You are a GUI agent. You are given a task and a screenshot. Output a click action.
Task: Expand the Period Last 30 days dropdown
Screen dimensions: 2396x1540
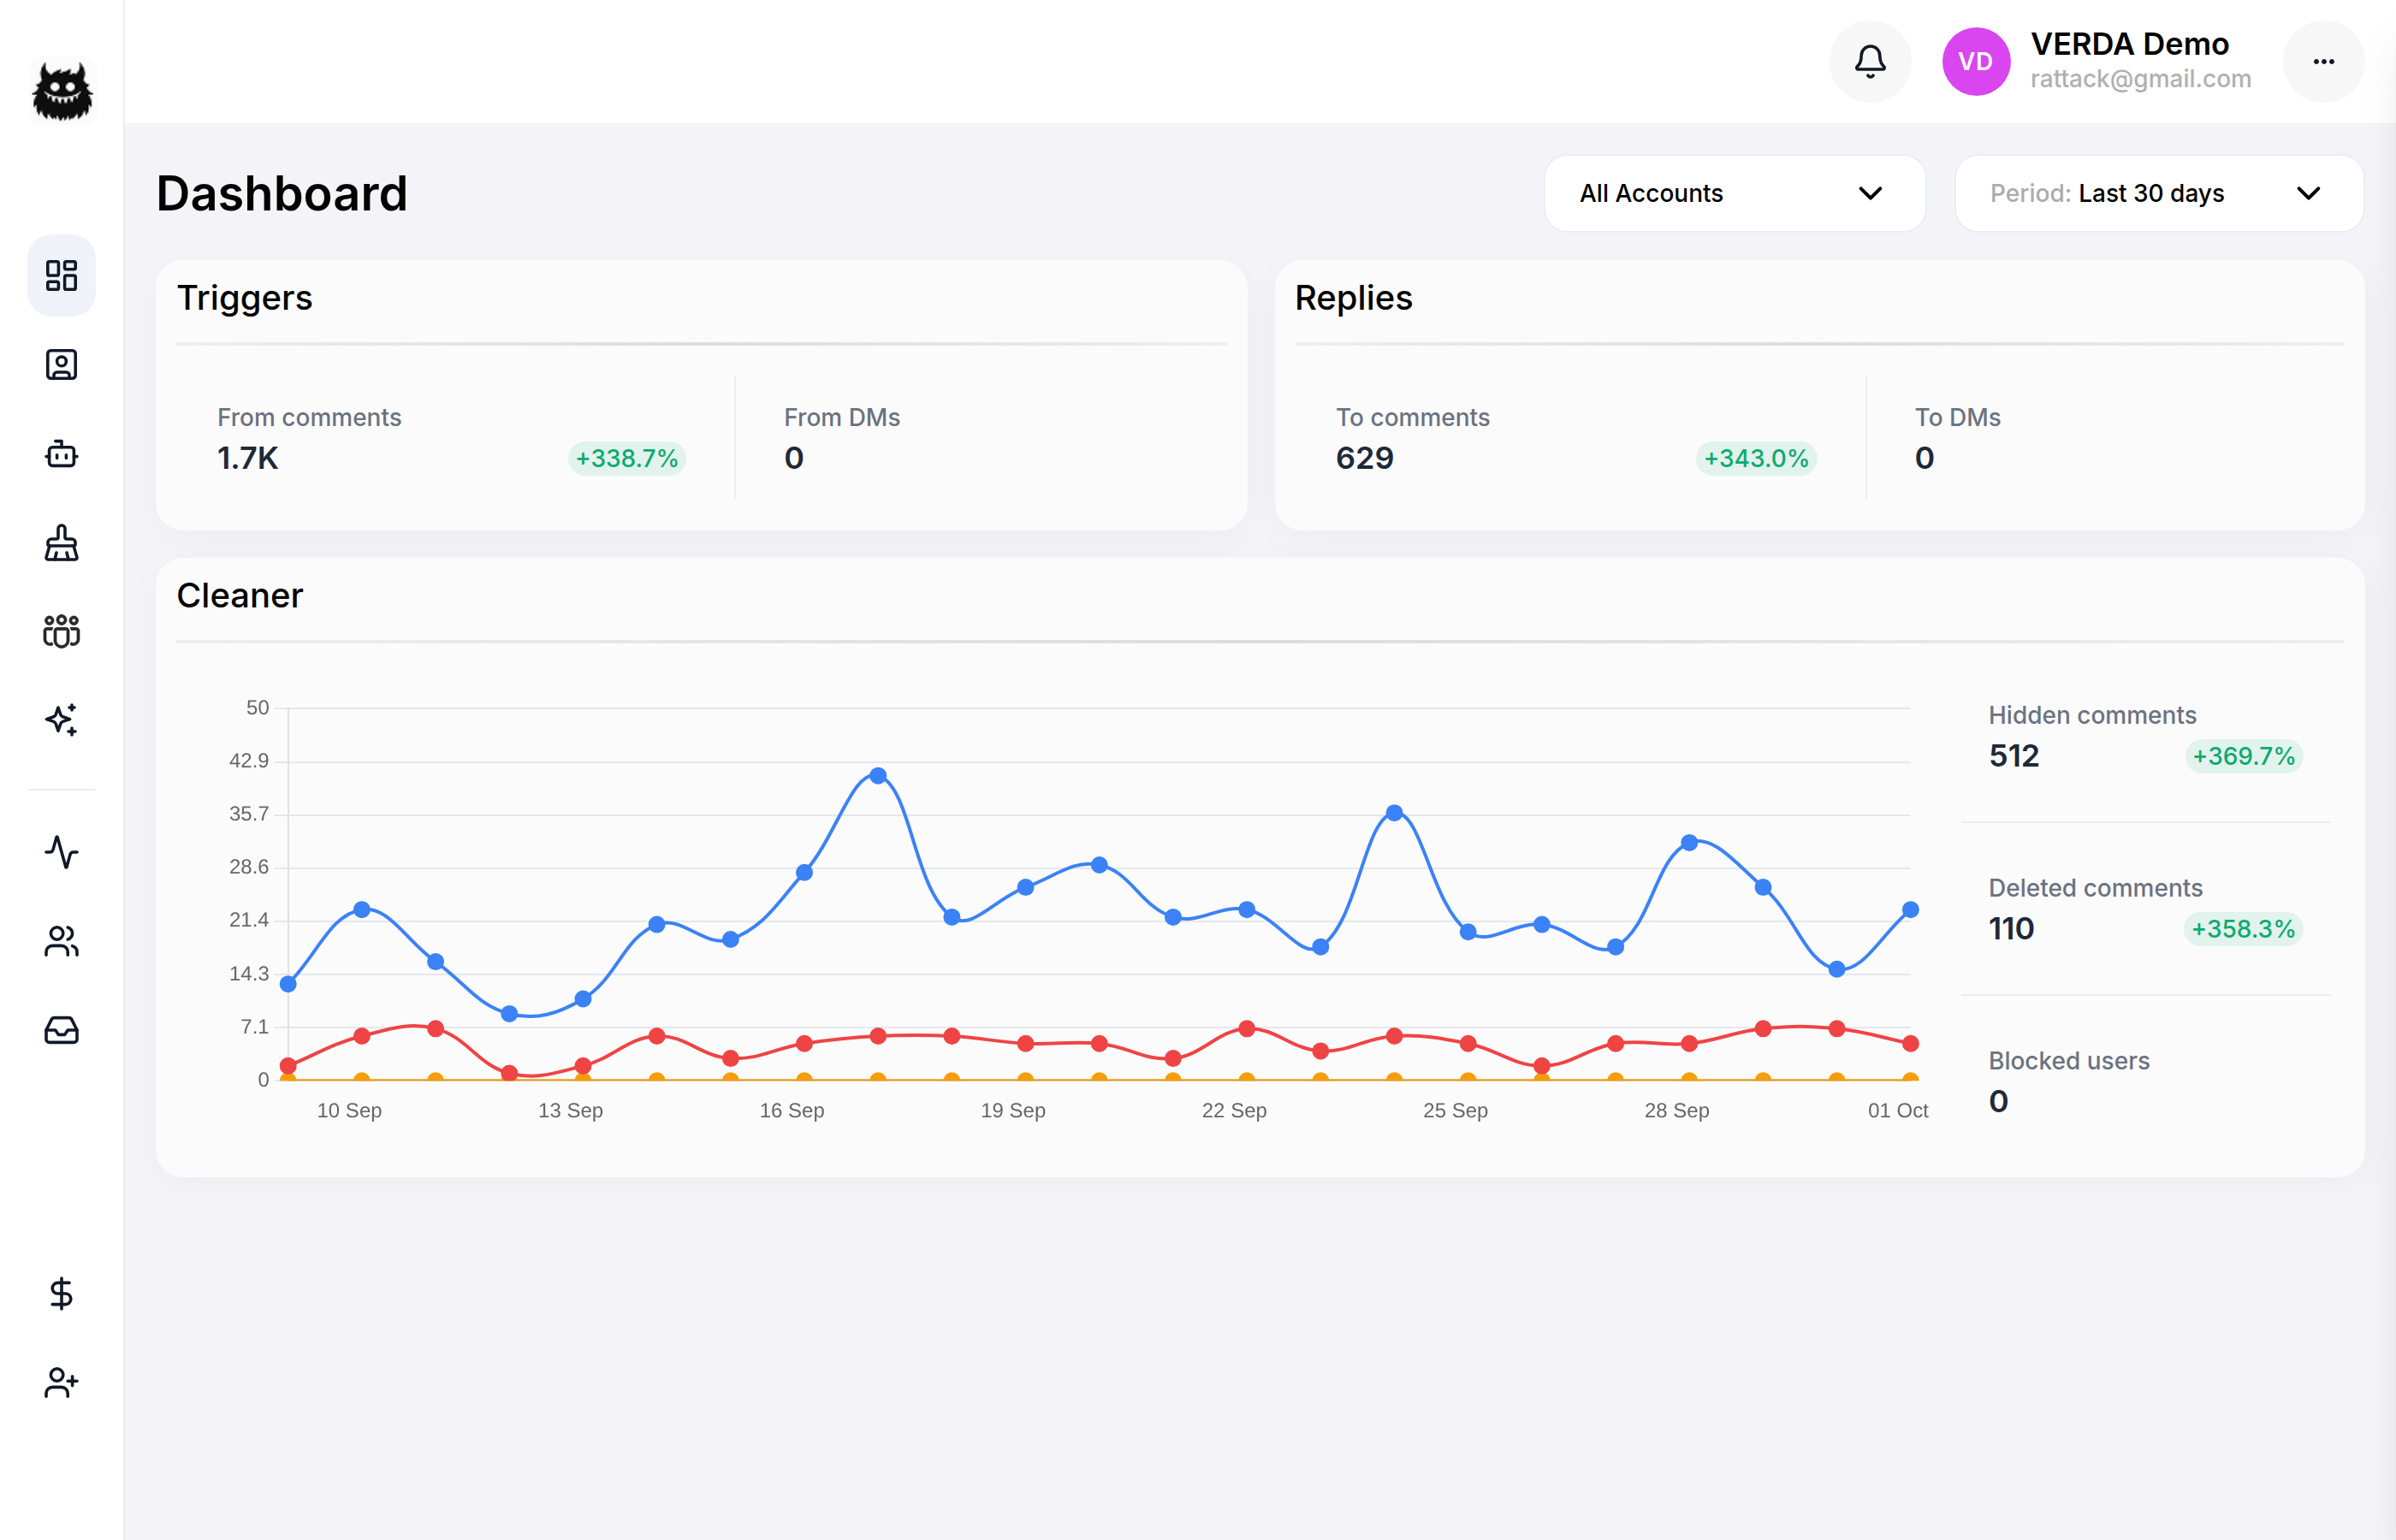pos(2159,193)
